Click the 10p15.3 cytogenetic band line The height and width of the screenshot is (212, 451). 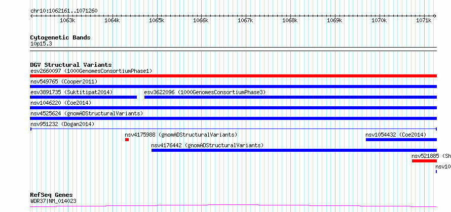233,49
